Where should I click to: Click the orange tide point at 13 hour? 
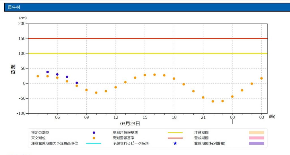click(125, 82)
